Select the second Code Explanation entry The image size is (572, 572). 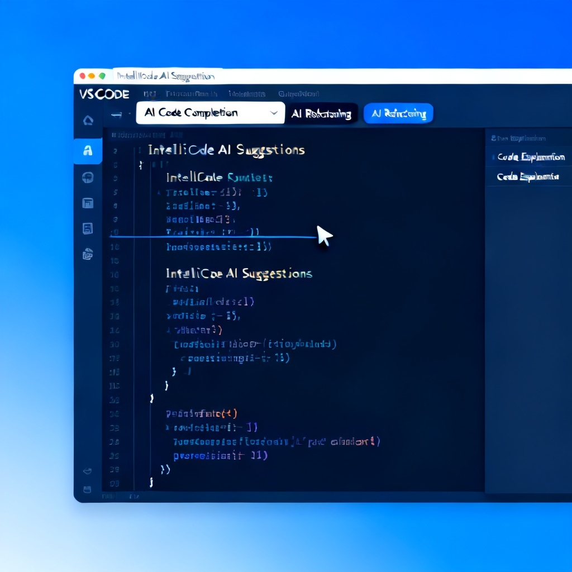coord(527,177)
